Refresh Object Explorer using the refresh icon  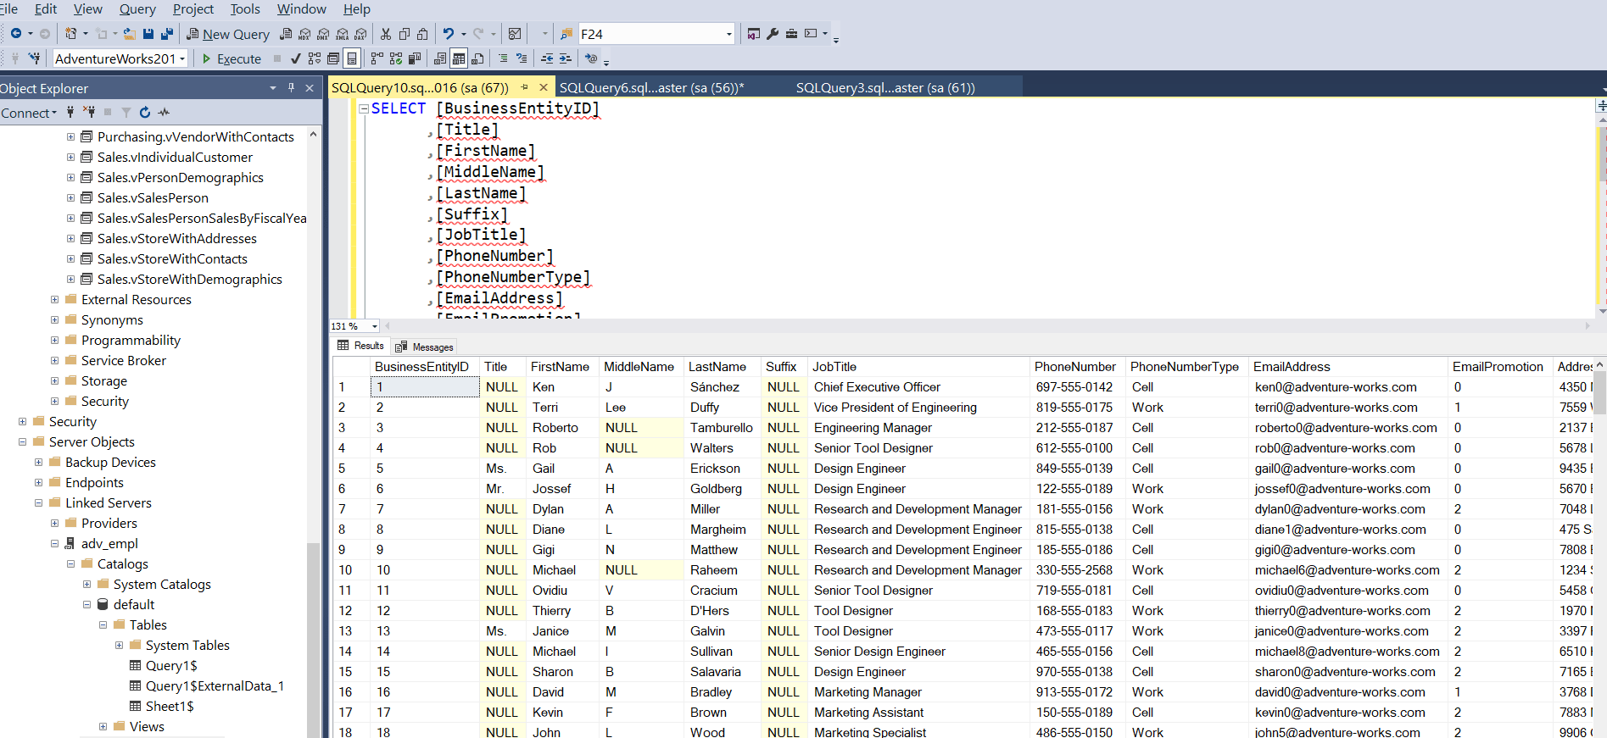[x=145, y=112]
